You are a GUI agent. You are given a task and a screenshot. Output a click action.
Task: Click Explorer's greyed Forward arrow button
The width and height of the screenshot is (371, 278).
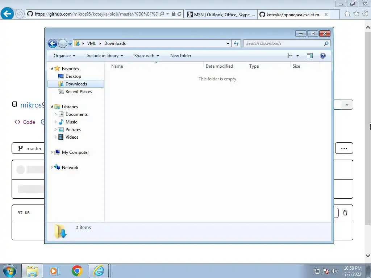pos(63,43)
